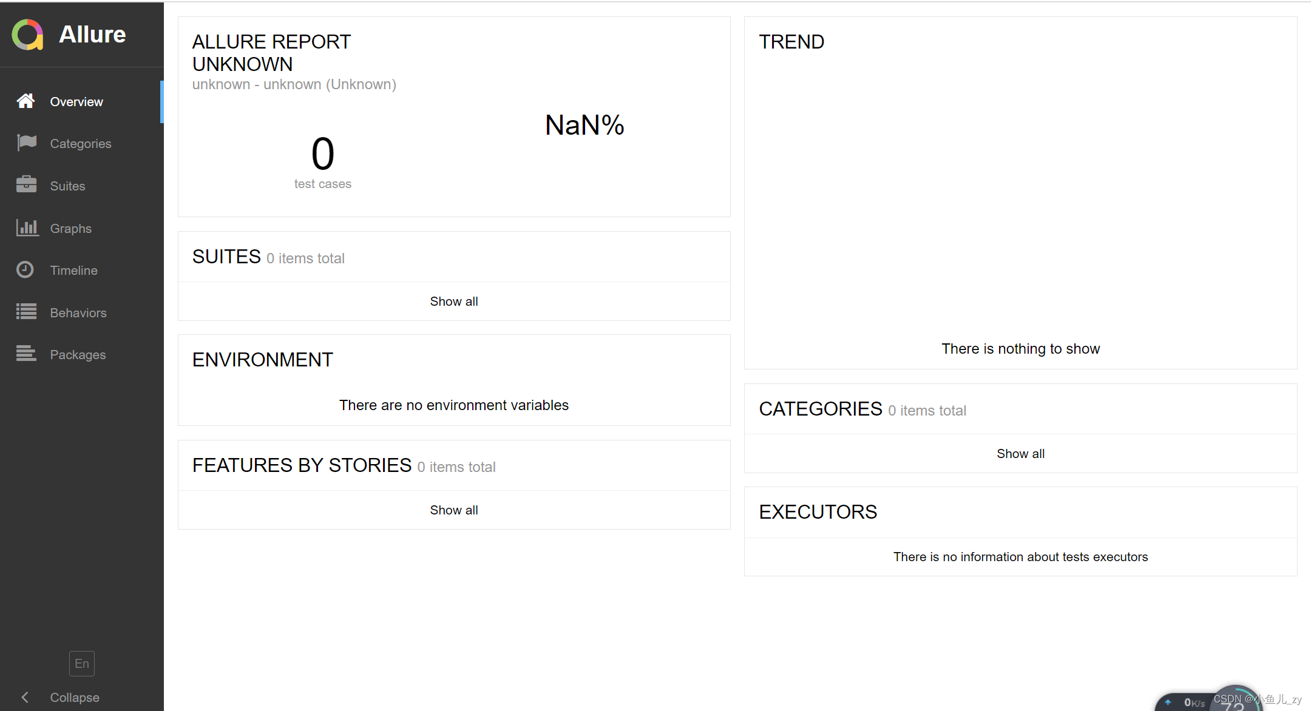Open the Suites menu item
Screen dimensions: 1311x711
click(82, 186)
